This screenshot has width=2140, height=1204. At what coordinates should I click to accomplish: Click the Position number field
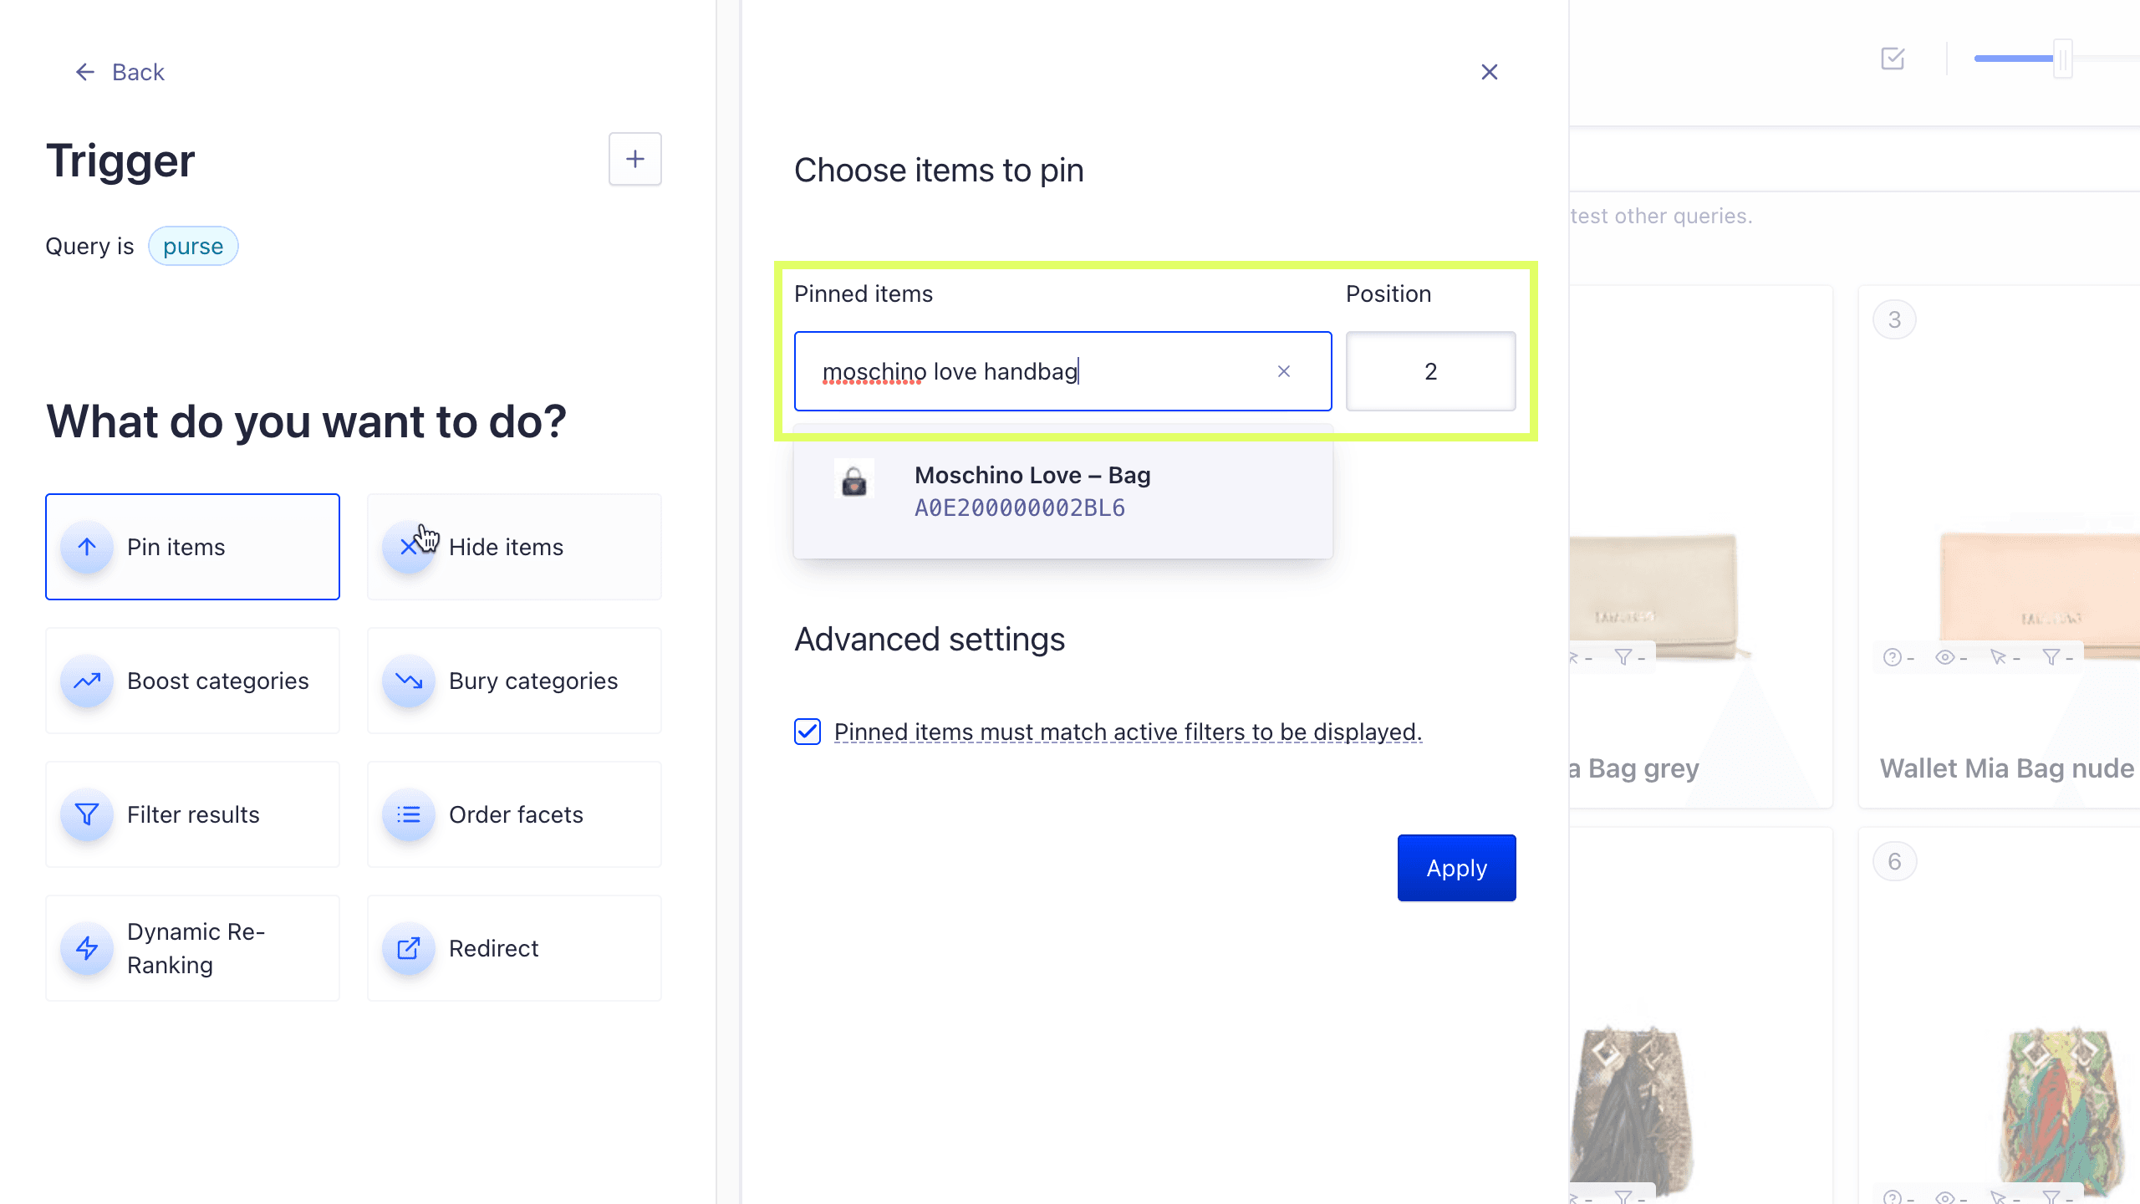1431,371
